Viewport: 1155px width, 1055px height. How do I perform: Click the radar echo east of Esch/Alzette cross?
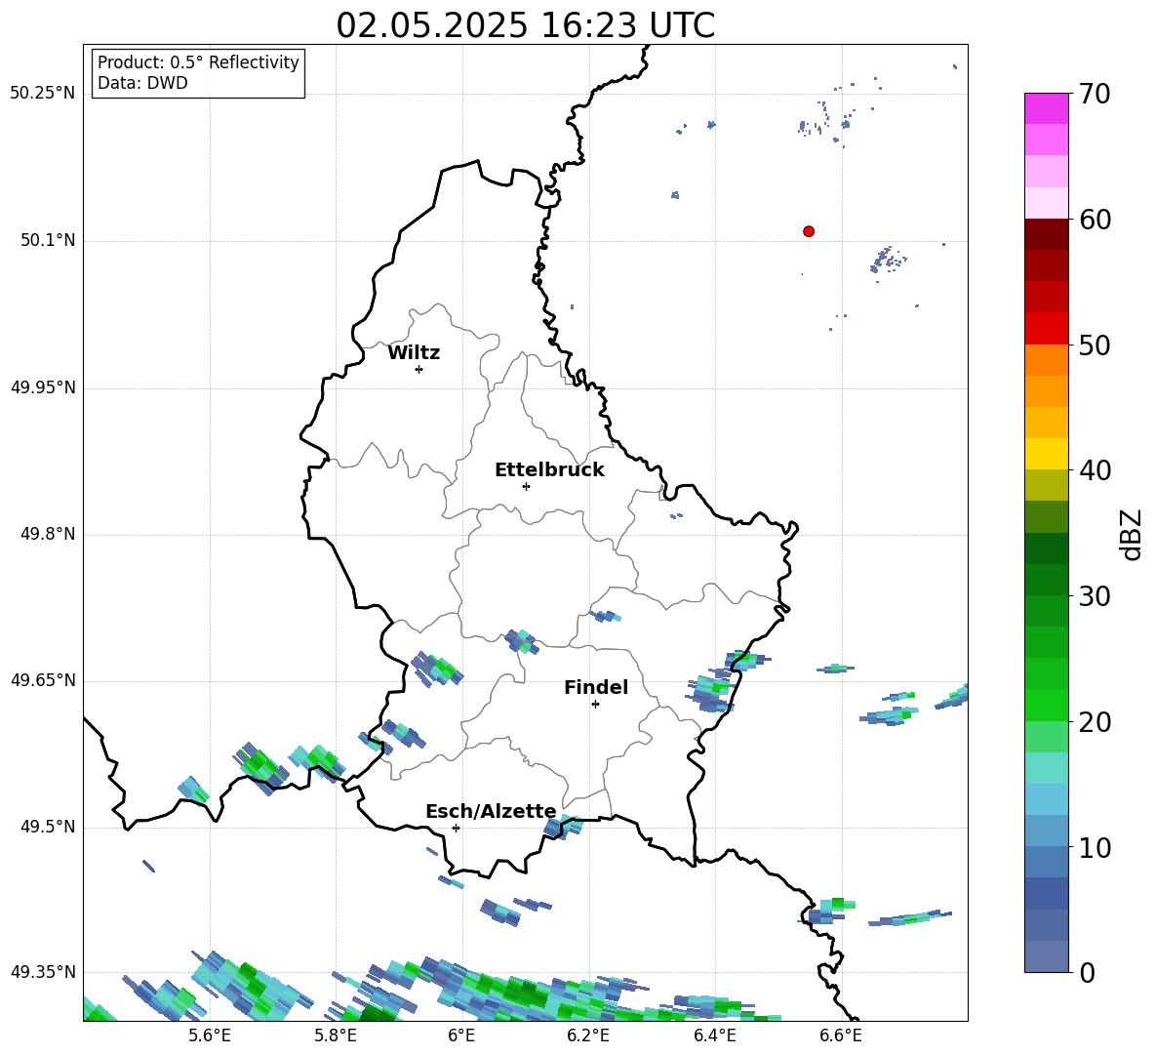pos(563,827)
